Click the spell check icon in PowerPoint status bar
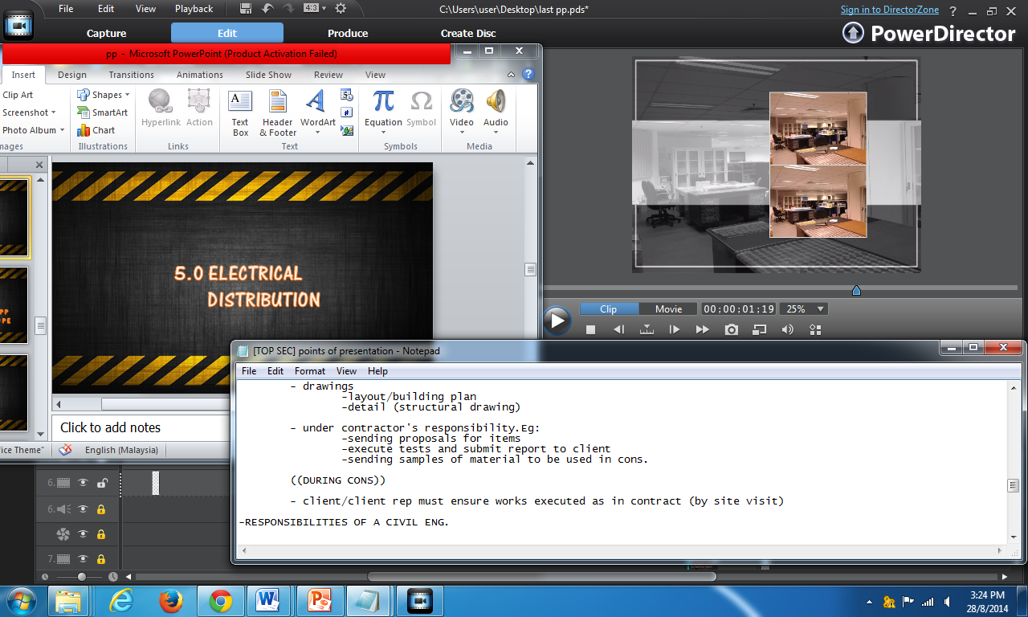This screenshot has height=617, width=1028. click(x=65, y=450)
